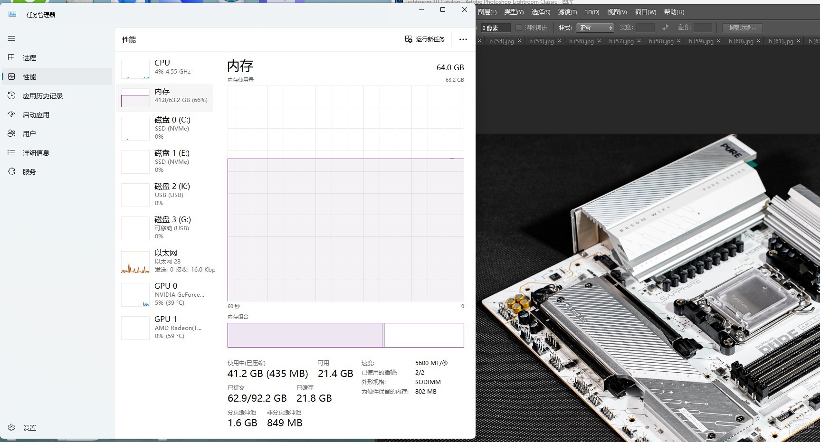Close the b (56).jpg tab
820x442 pixels.
599,41
